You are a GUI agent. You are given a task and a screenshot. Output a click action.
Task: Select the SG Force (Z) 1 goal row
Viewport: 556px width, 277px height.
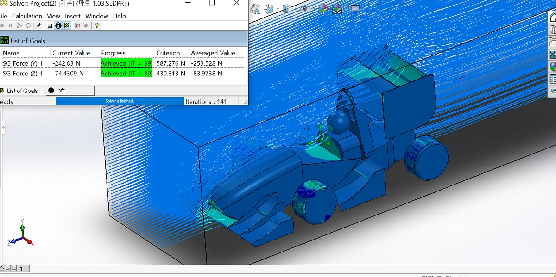[123, 74]
